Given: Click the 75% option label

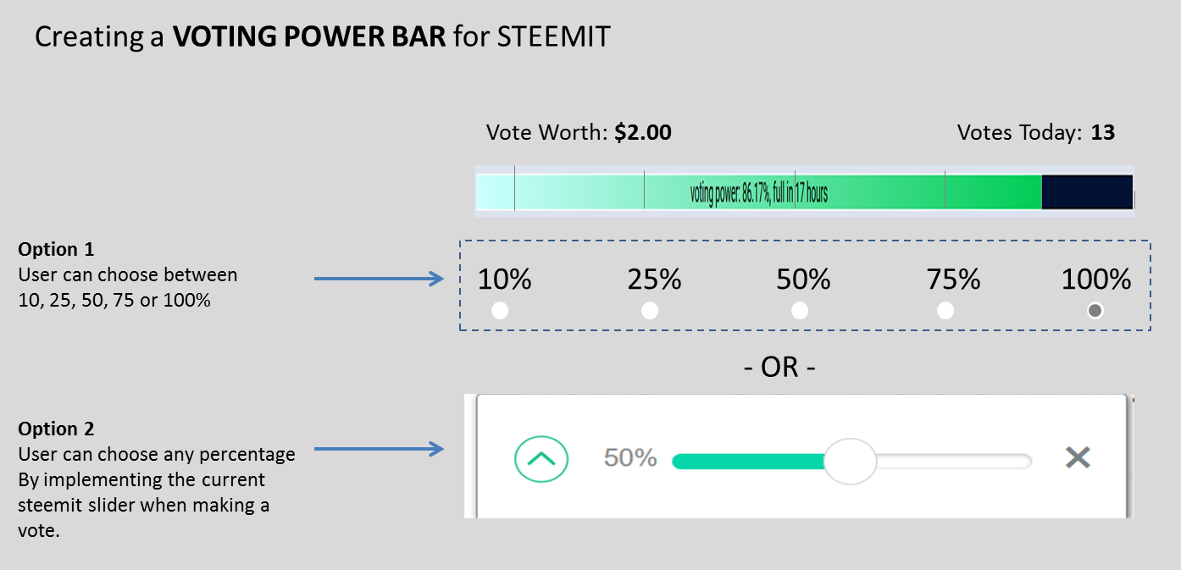Looking at the screenshot, I should coord(953,279).
